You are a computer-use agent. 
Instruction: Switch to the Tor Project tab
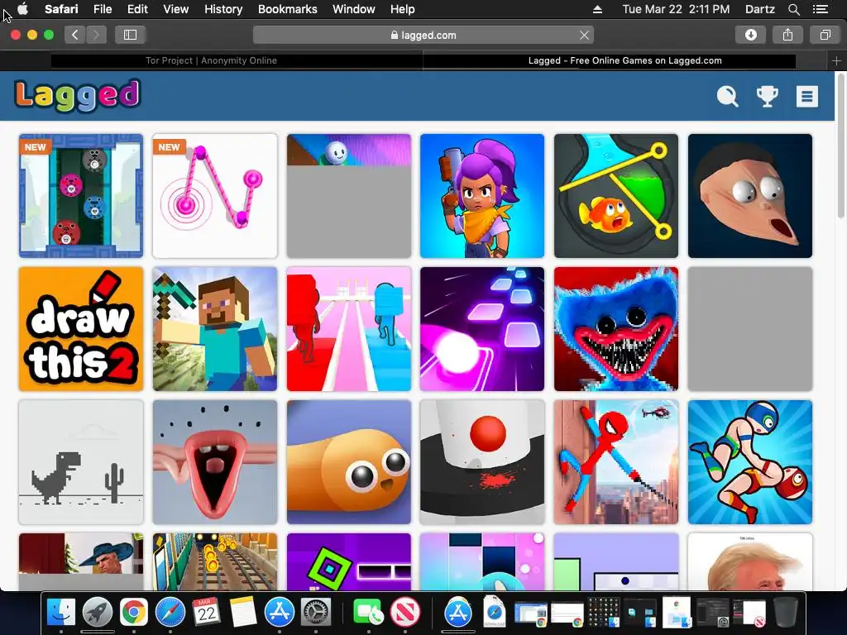coord(211,60)
